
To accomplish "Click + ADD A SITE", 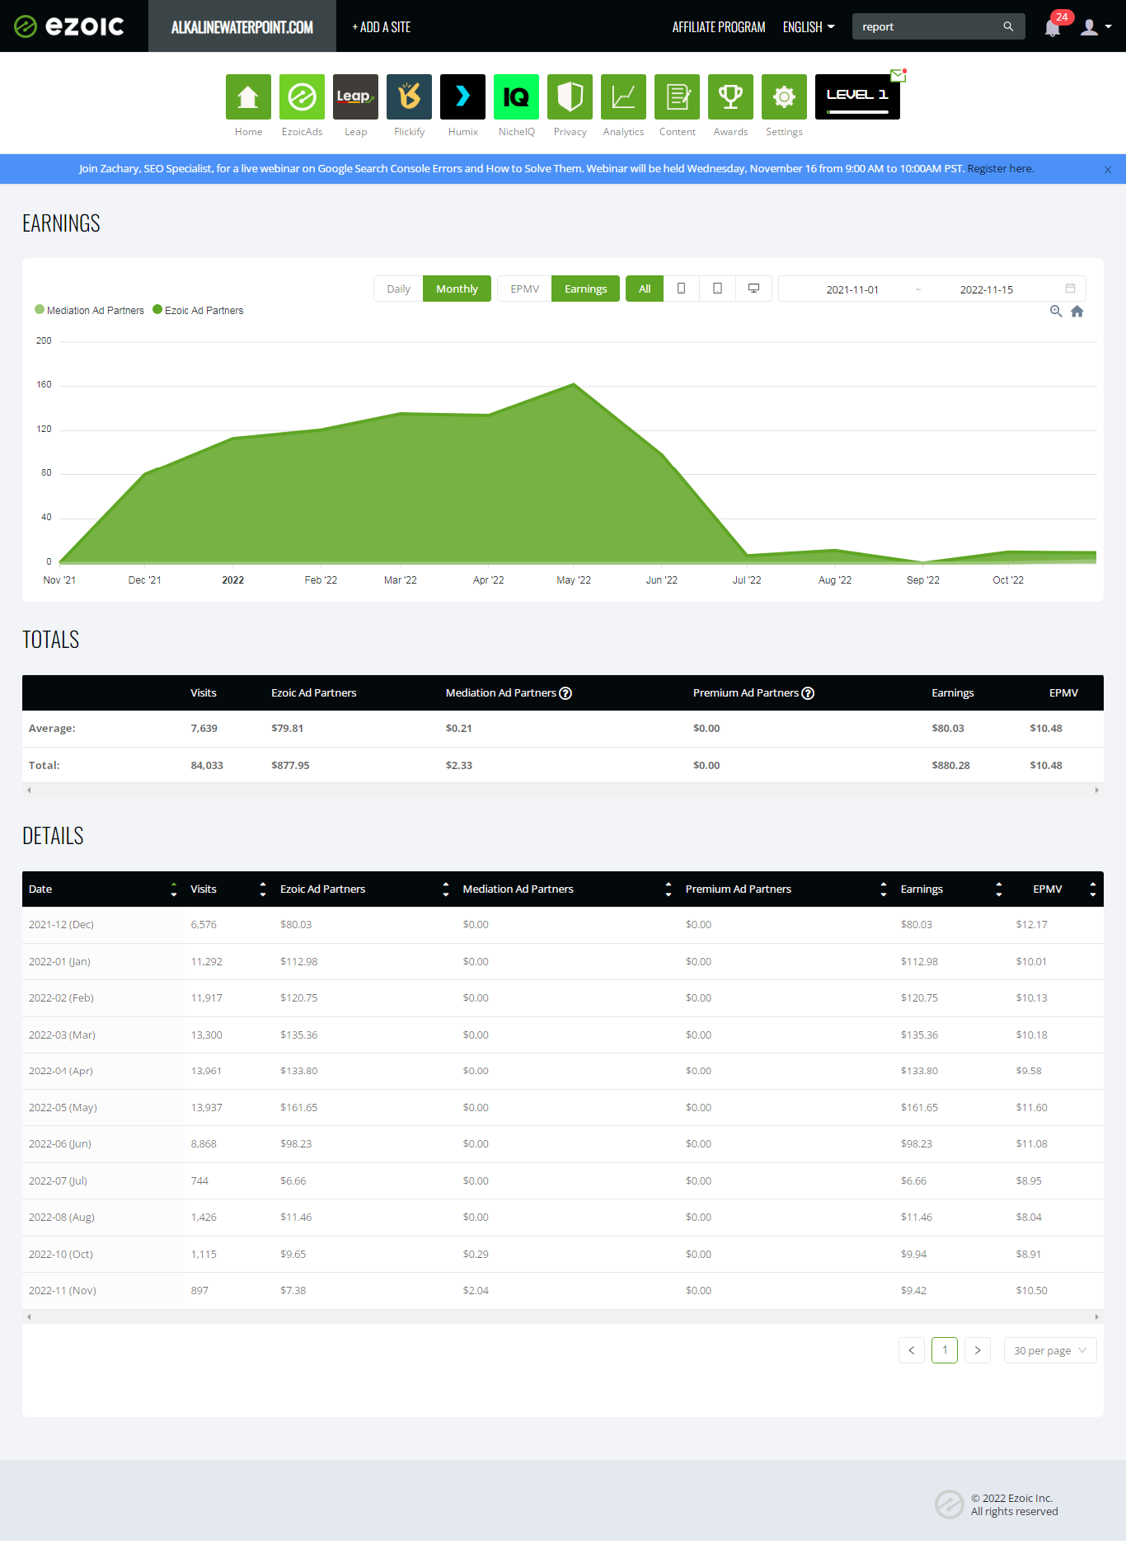I will pyautogui.click(x=382, y=27).
